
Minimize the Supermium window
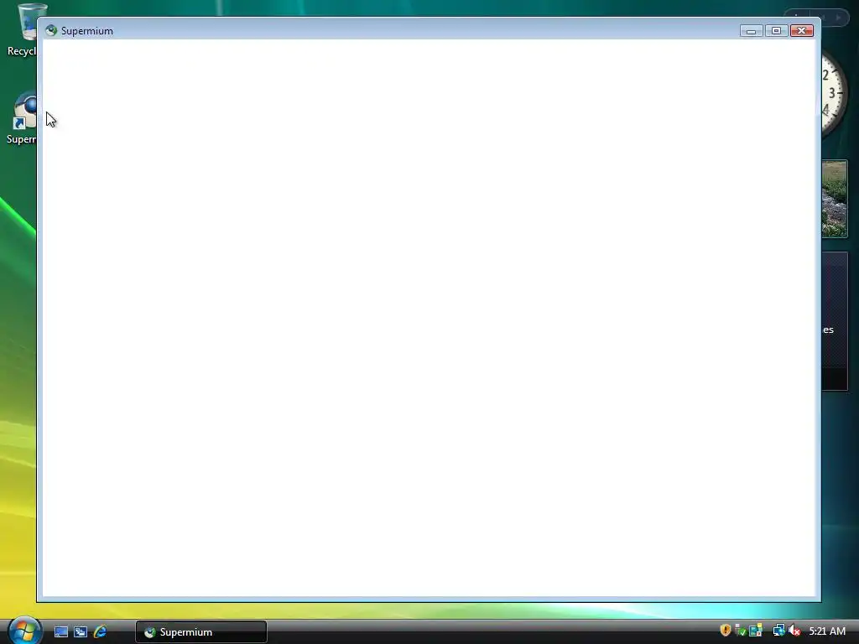pyautogui.click(x=751, y=31)
